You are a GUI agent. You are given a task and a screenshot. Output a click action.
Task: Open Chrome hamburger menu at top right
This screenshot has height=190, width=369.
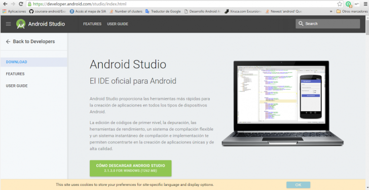(x=365, y=4)
